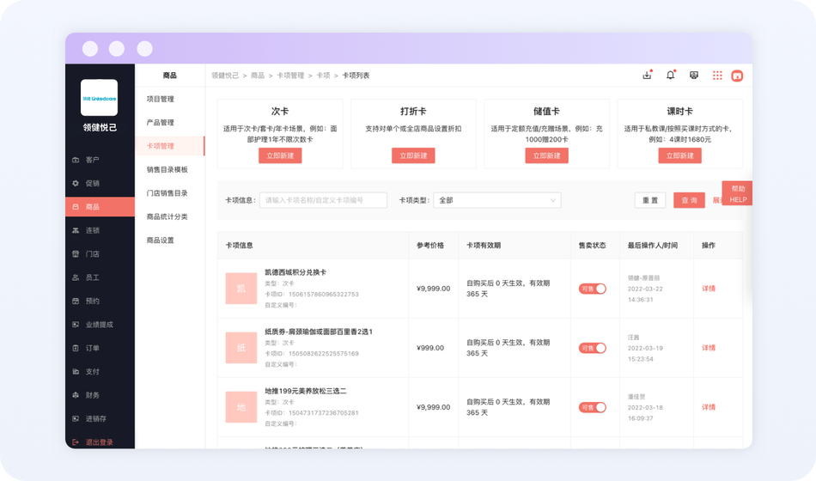Open 详情 for 纸质券 card

point(709,348)
